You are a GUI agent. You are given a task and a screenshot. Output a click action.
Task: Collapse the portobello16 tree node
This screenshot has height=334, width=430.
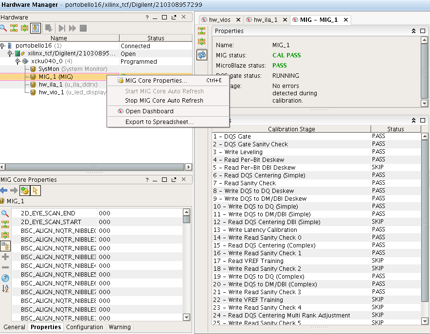3,46
